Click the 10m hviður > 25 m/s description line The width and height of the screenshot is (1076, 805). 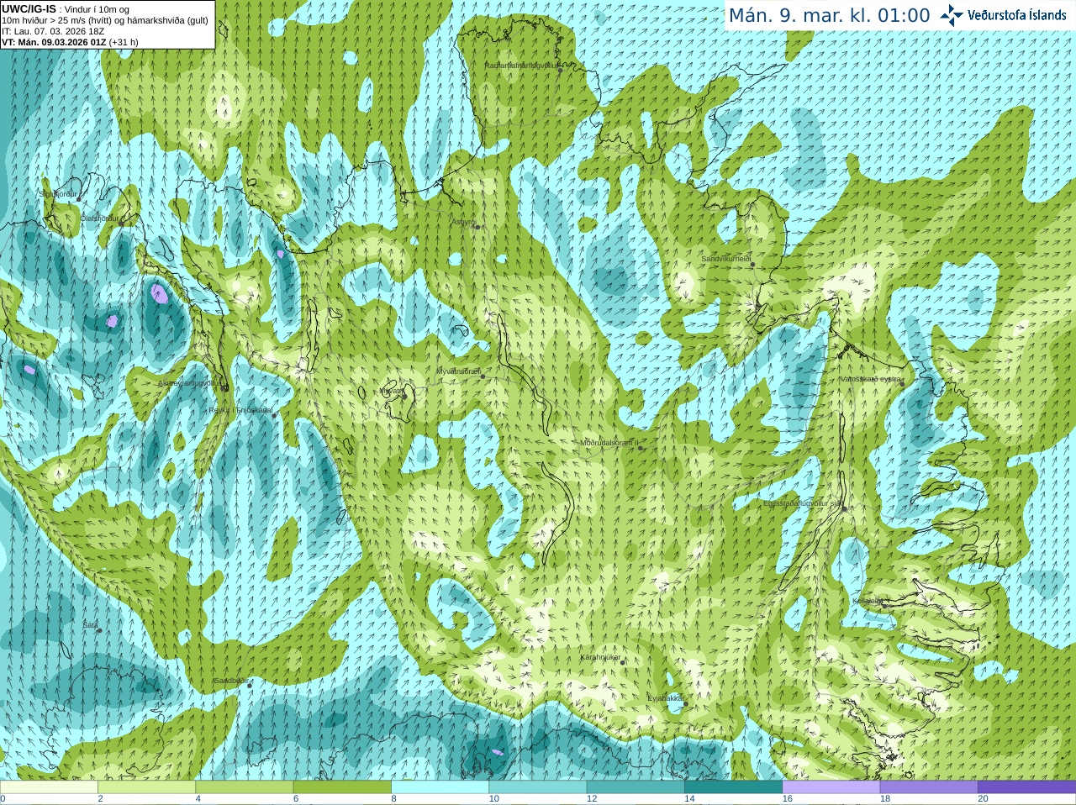pos(105,20)
